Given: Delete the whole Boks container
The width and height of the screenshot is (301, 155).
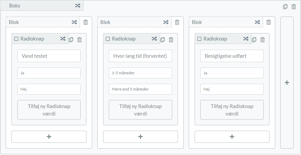Looking at the screenshot, I should point(294,6).
